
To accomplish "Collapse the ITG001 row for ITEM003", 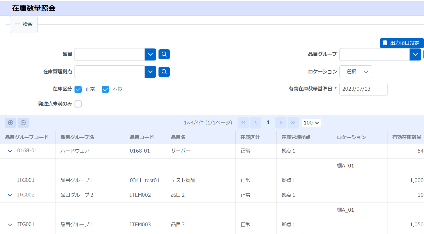I will point(10,225).
